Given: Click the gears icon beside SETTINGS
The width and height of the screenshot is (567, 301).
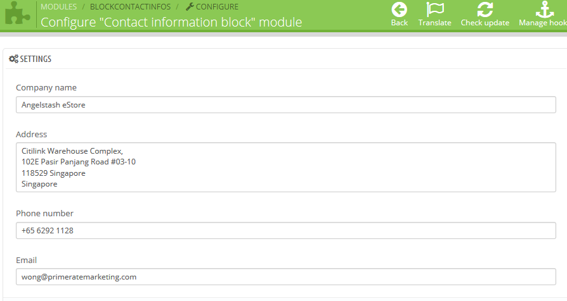Looking at the screenshot, I should (x=13, y=59).
